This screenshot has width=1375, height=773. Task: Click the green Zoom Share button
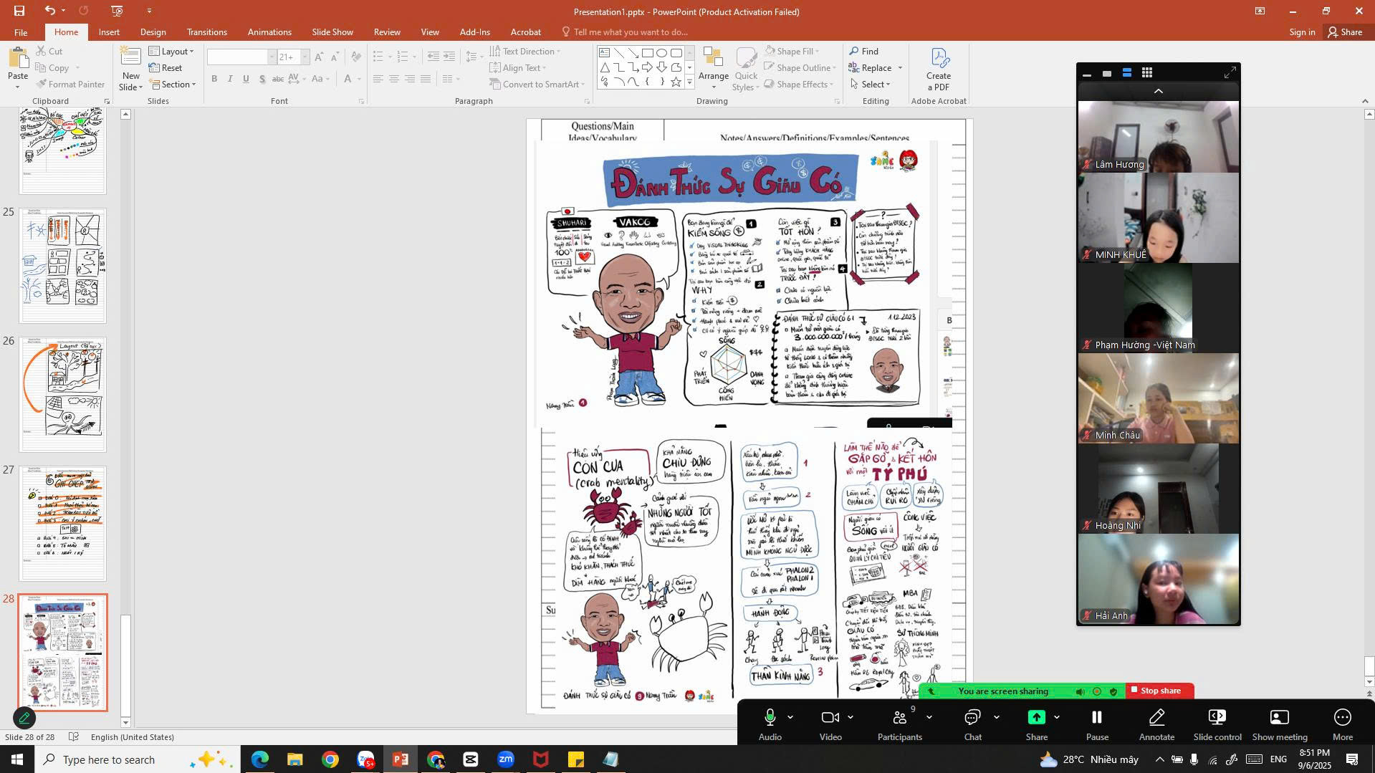(x=1036, y=717)
